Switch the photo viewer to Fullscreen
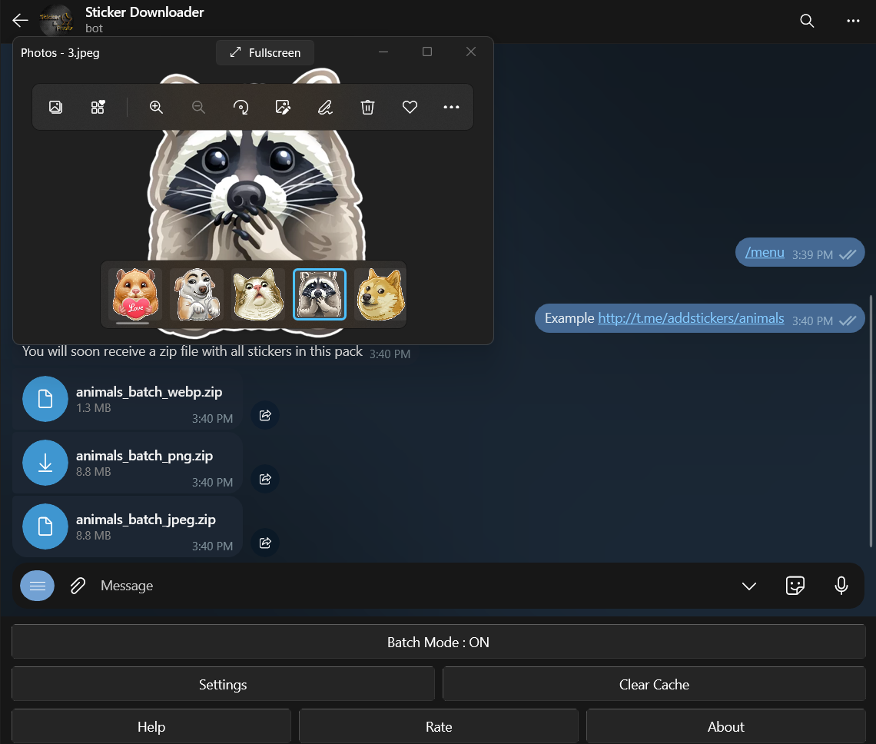The height and width of the screenshot is (744, 876). point(265,52)
